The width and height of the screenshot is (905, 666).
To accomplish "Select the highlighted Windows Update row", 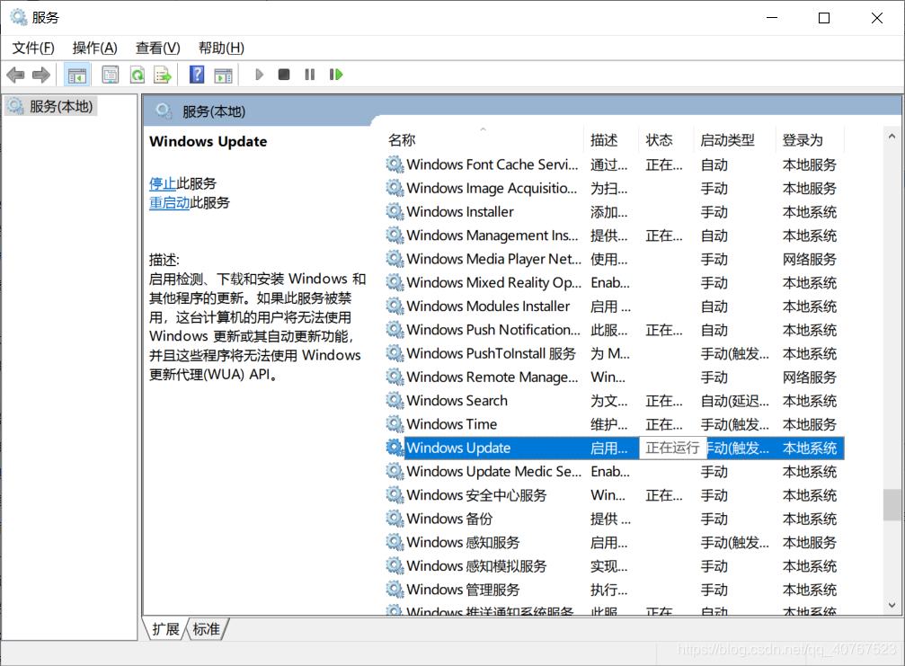I will (614, 448).
